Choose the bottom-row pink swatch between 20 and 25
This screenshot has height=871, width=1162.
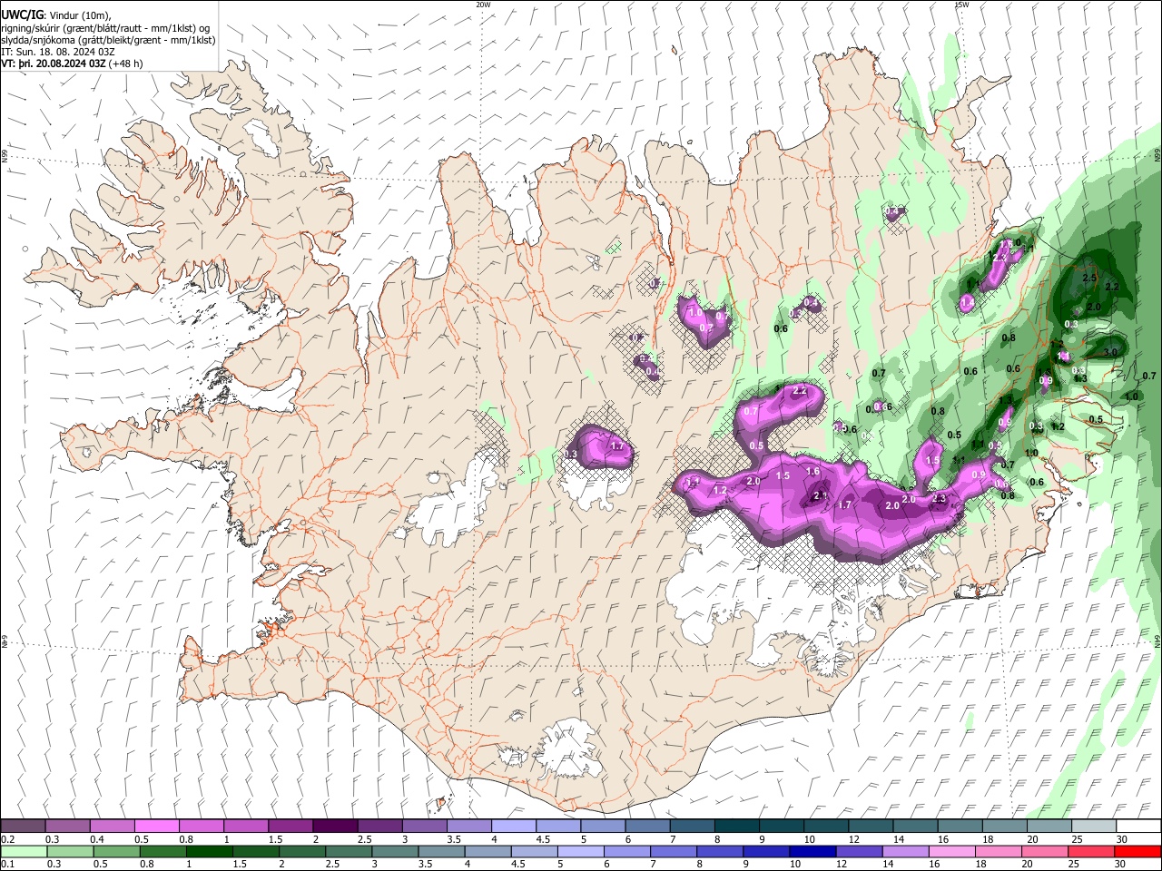click(x=1047, y=851)
